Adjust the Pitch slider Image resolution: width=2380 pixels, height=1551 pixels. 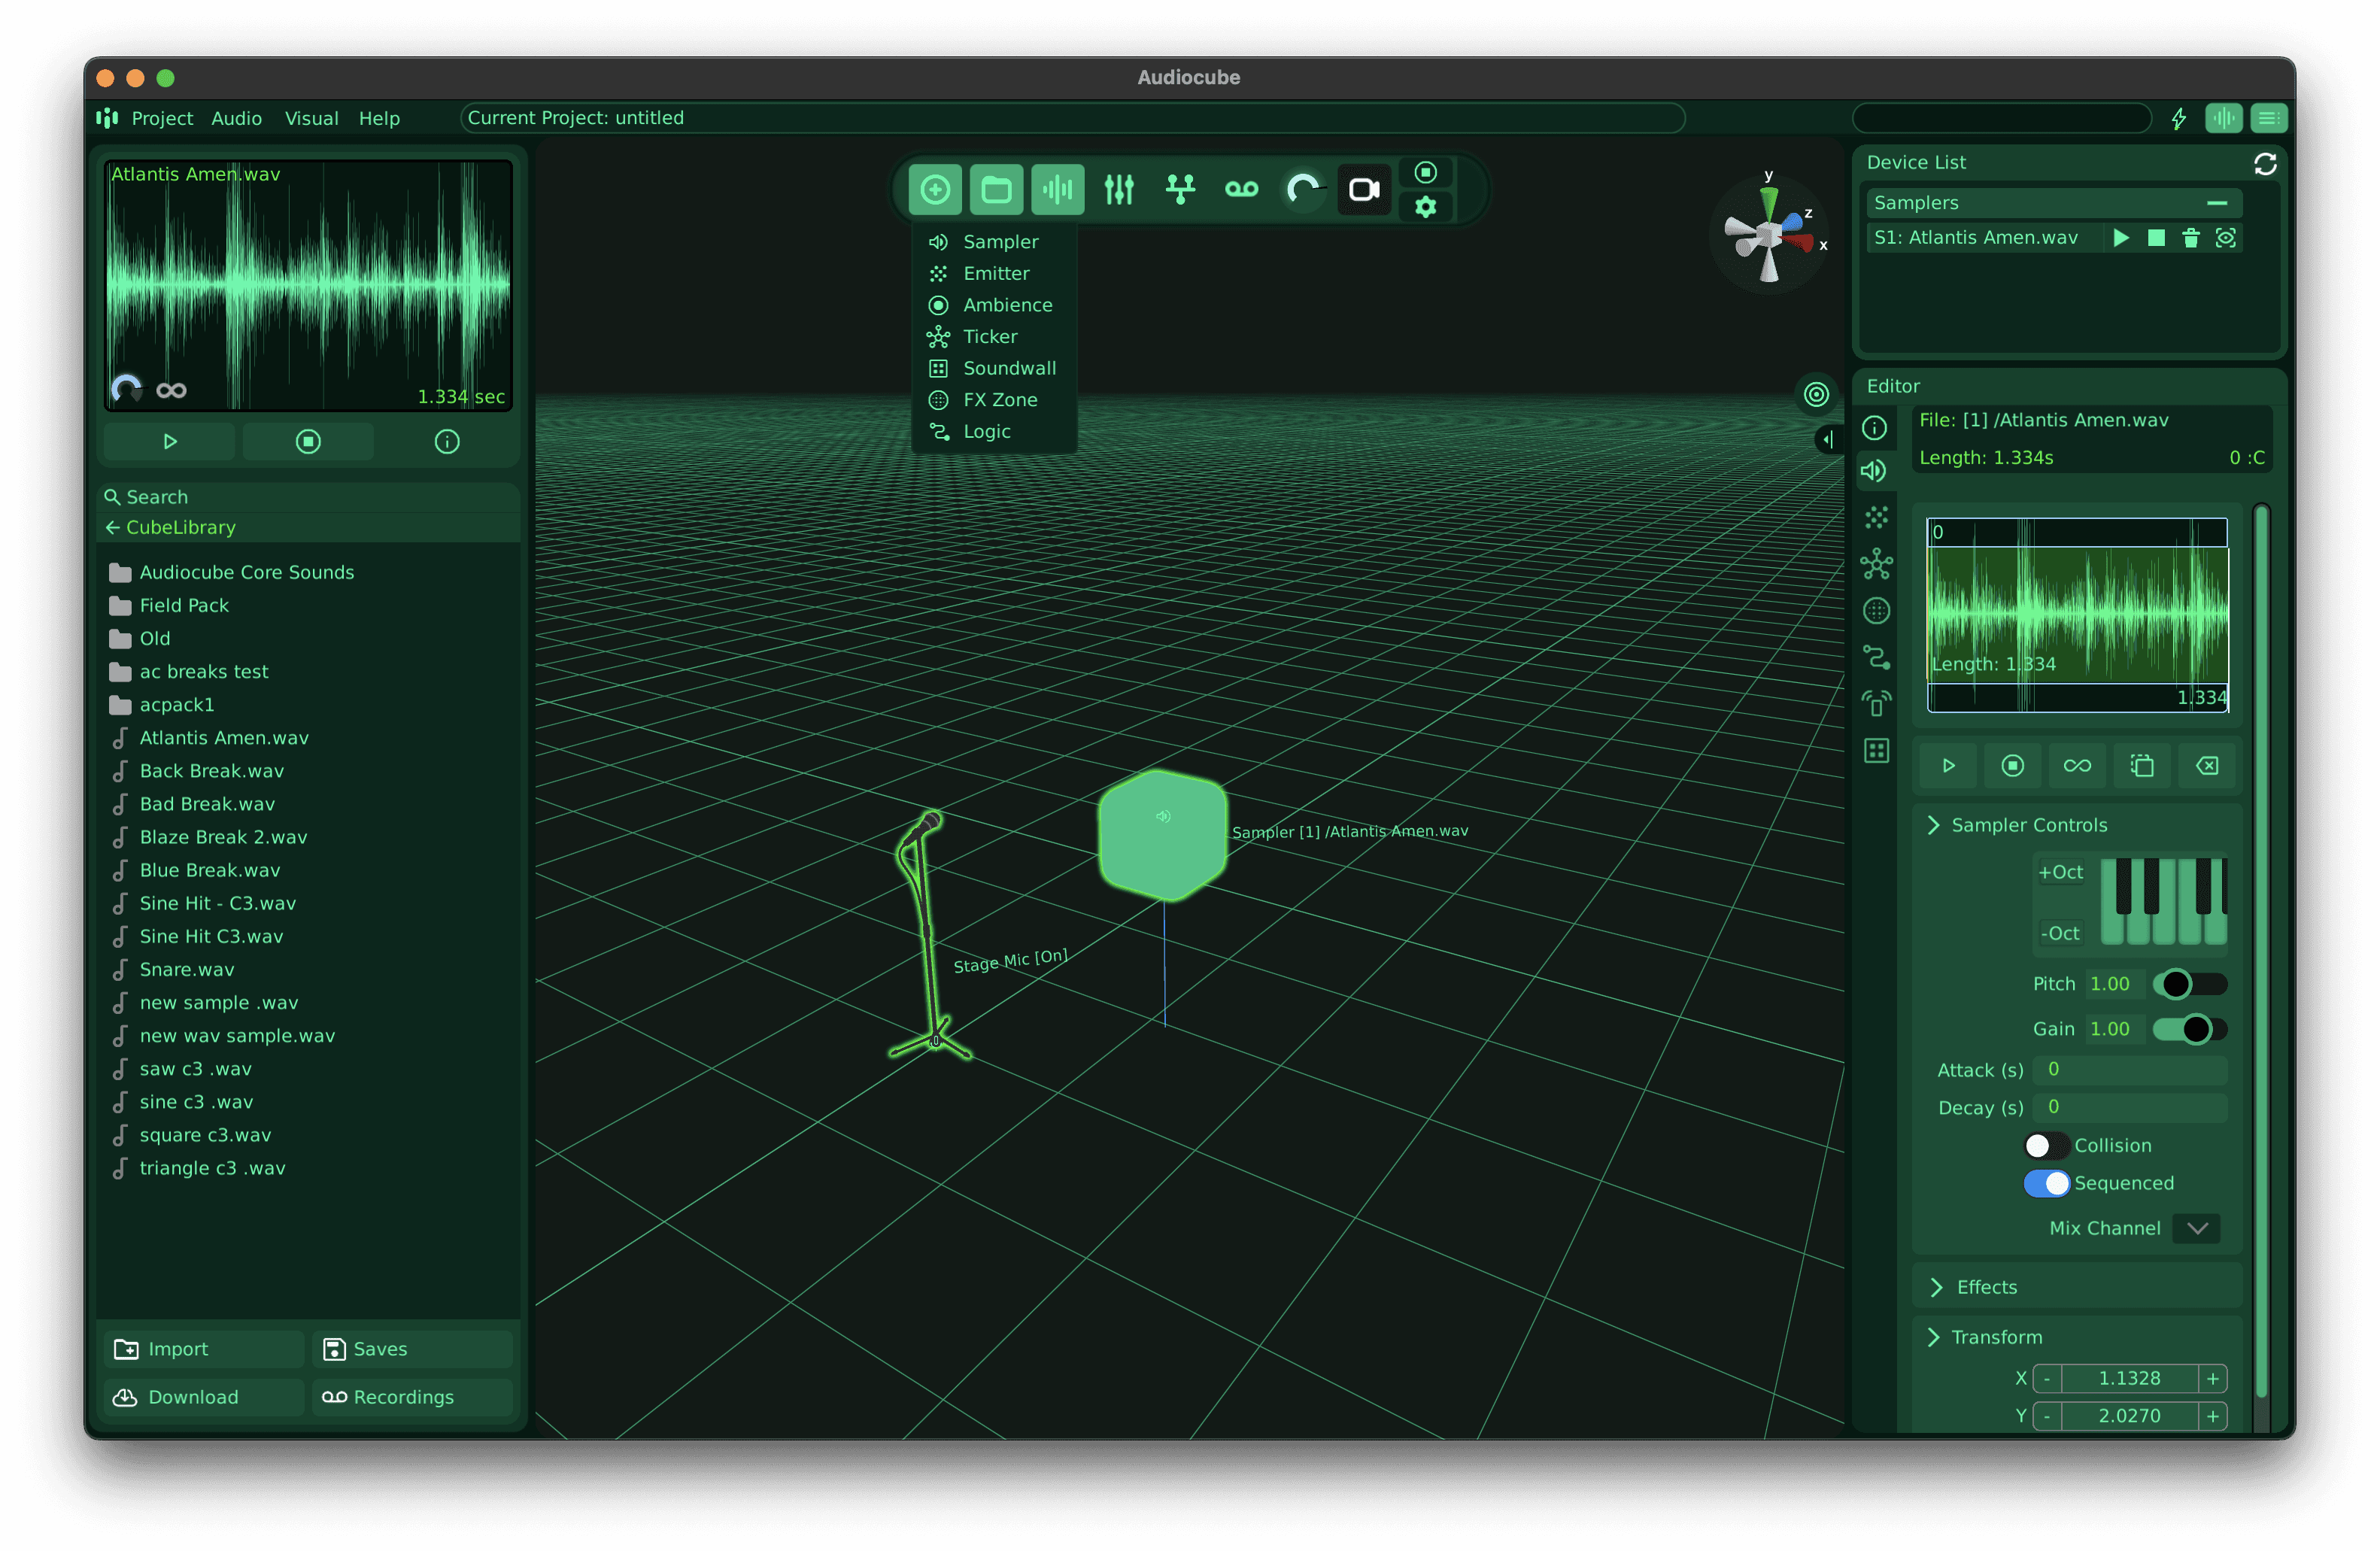tap(2190, 984)
